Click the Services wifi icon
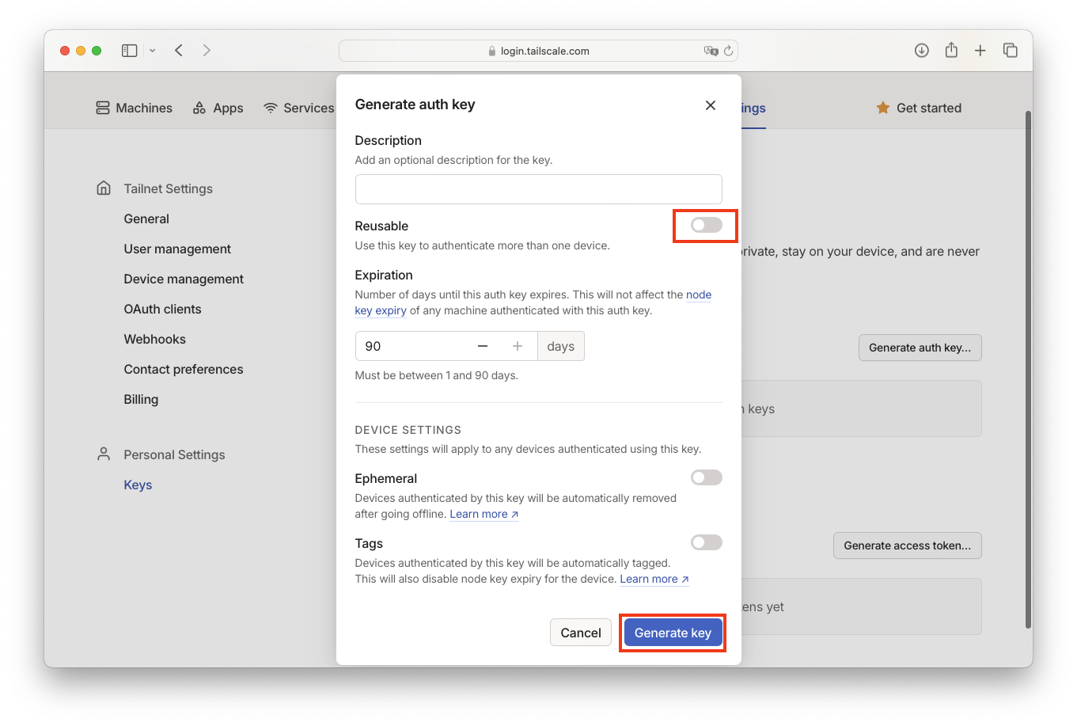Screen dimensions: 1077x726 [271, 108]
